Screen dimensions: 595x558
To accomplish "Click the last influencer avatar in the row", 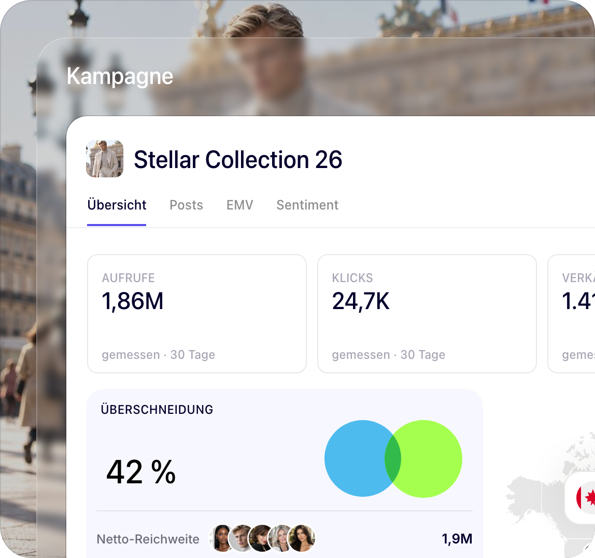I will pyautogui.click(x=302, y=538).
